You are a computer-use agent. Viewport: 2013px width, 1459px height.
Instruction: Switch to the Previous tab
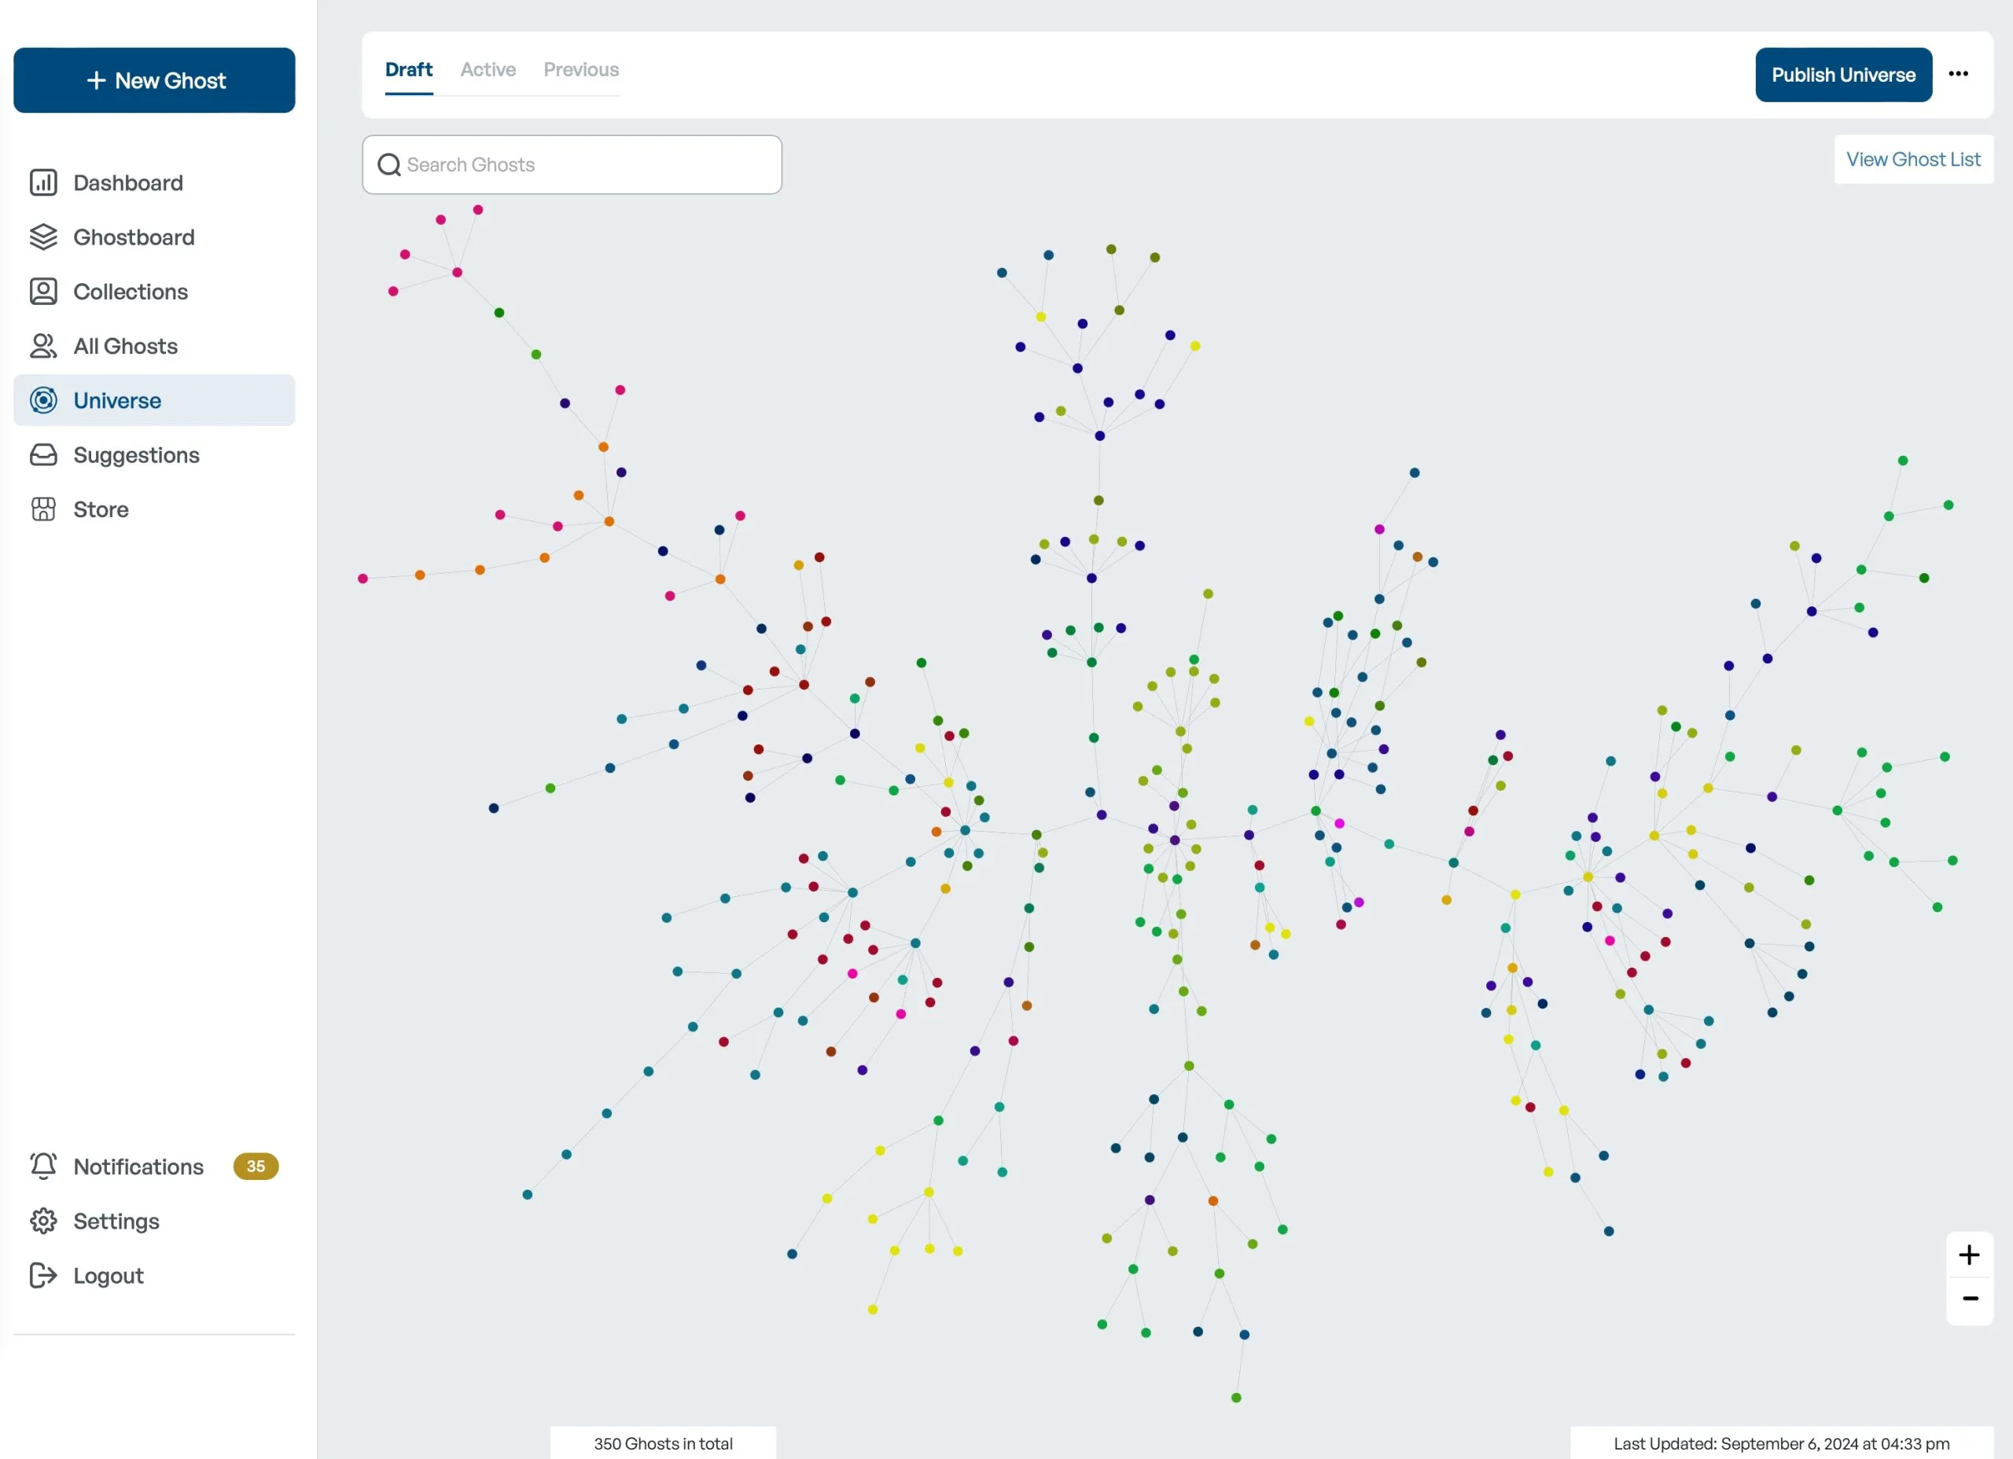pos(580,69)
